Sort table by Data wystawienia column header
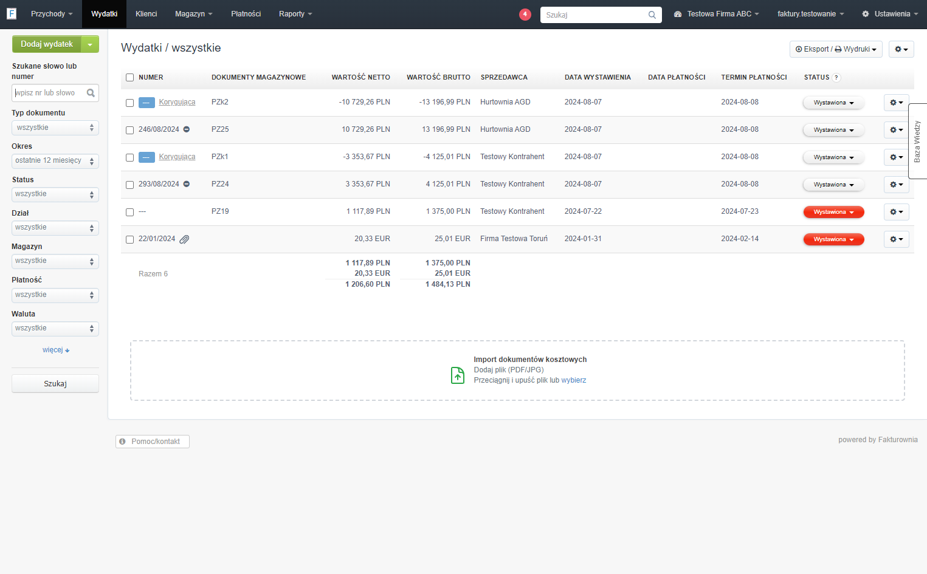The width and height of the screenshot is (927, 574). (x=598, y=77)
